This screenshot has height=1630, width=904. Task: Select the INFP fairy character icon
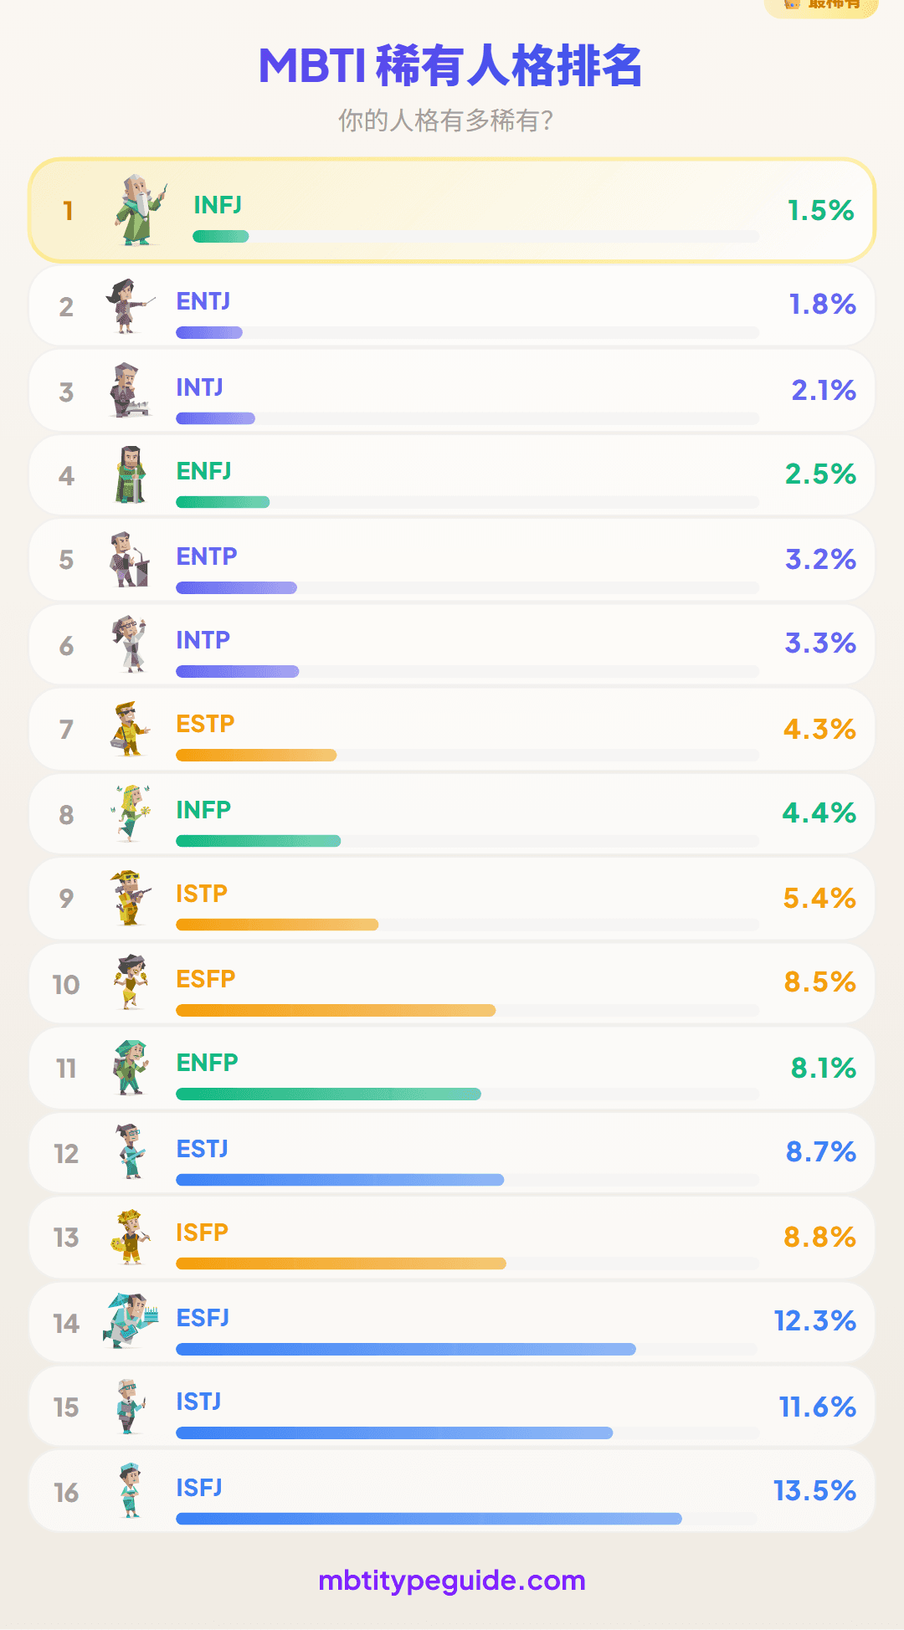(x=130, y=812)
